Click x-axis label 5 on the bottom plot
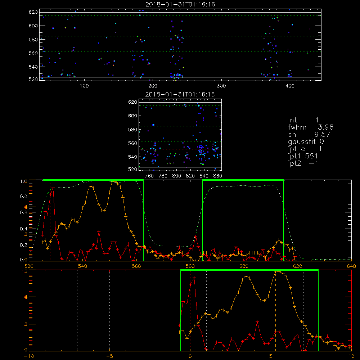The image size is (360, 360). [x=271, y=356]
